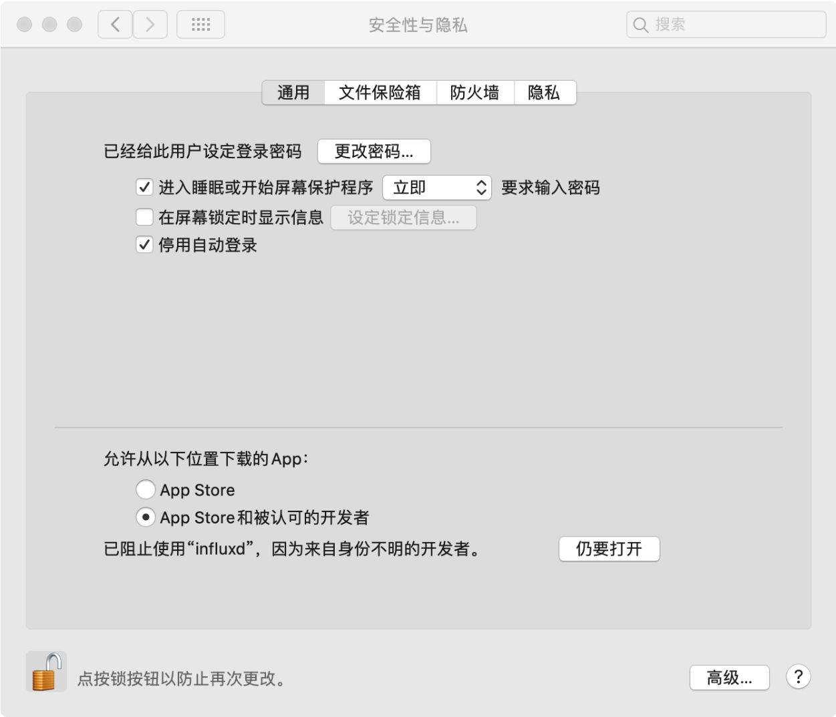This screenshot has width=836, height=717.
Task: Click the back navigation arrow
Action: pyautogui.click(x=115, y=25)
